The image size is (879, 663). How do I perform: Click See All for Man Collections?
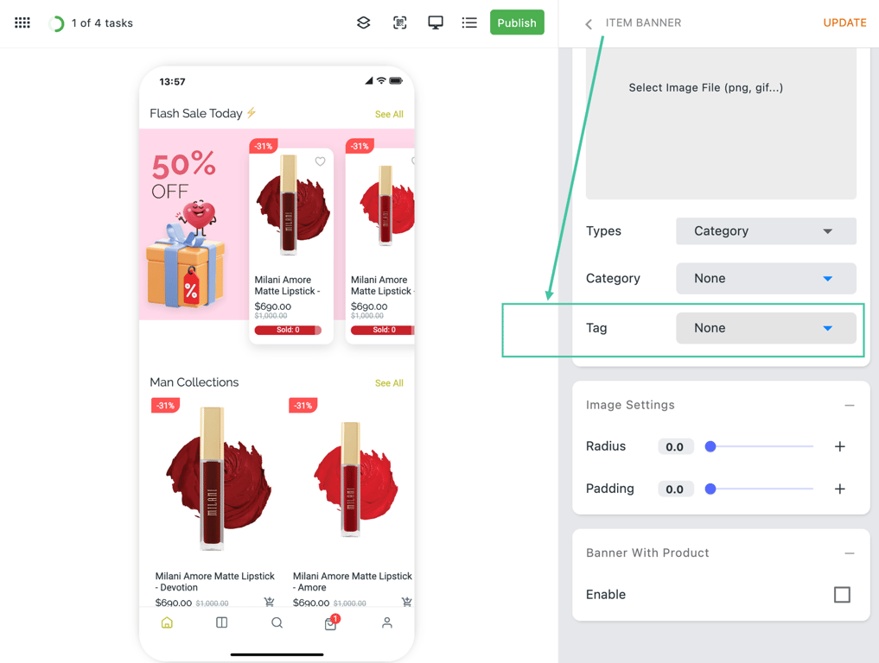click(x=389, y=383)
